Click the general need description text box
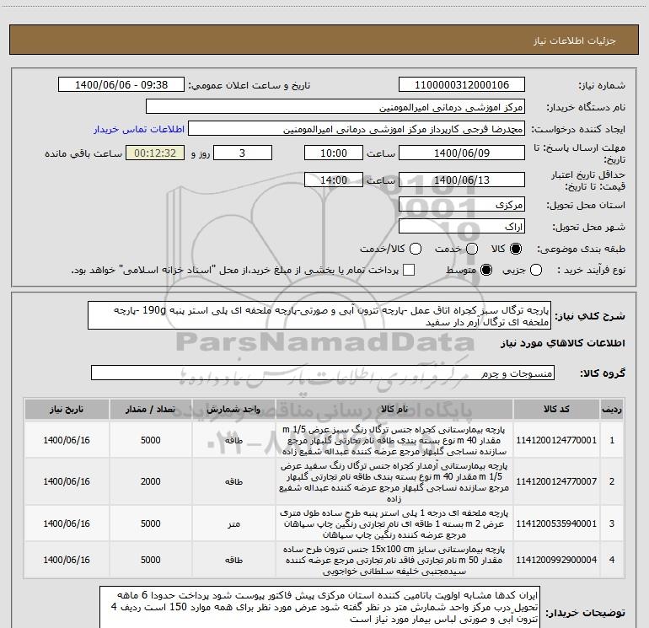Image resolution: width=649 pixels, height=628 pixels. pos(319,316)
